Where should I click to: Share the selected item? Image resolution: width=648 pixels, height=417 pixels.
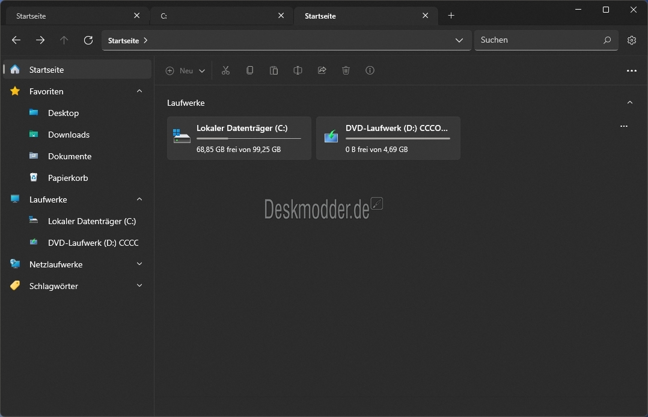[x=322, y=70]
